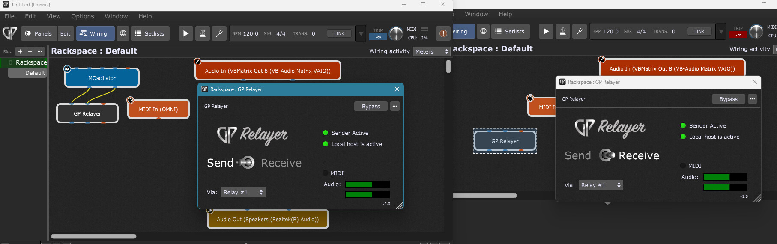The image size is (777, 244).
Task: Click the plus icon to add a rackspace
Action: pos(20,51)
